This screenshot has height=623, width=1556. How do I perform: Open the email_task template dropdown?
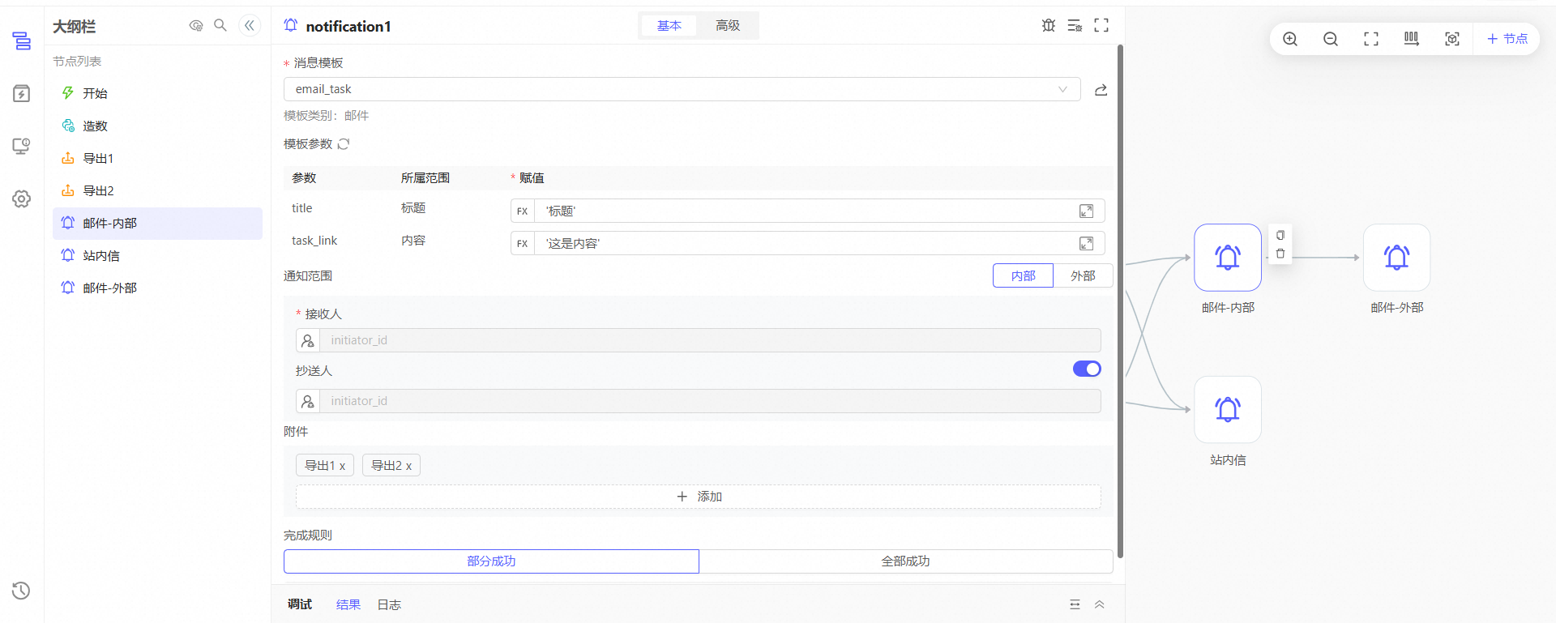tap(681, 89)
